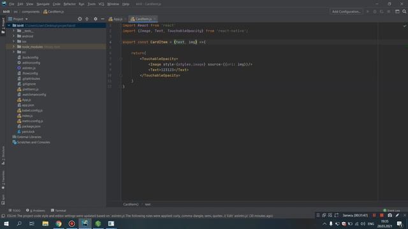Toggle the Terminal tool window
Viewport: 408px width, 229px height.
click(59, 211)
